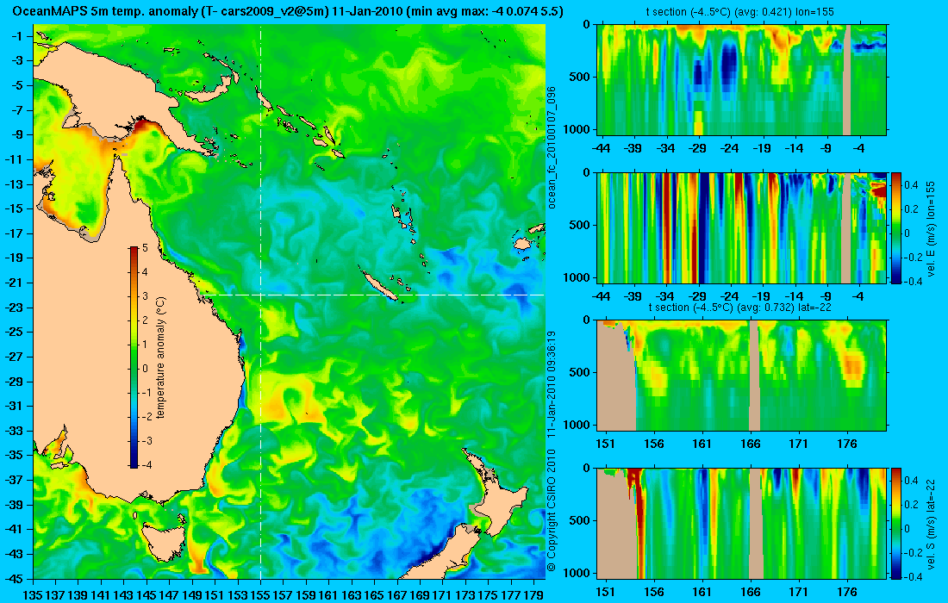The image size is (948, 603).
Task: Click latitude label -33 on main map axis
Action: click(x=13, y=430)
